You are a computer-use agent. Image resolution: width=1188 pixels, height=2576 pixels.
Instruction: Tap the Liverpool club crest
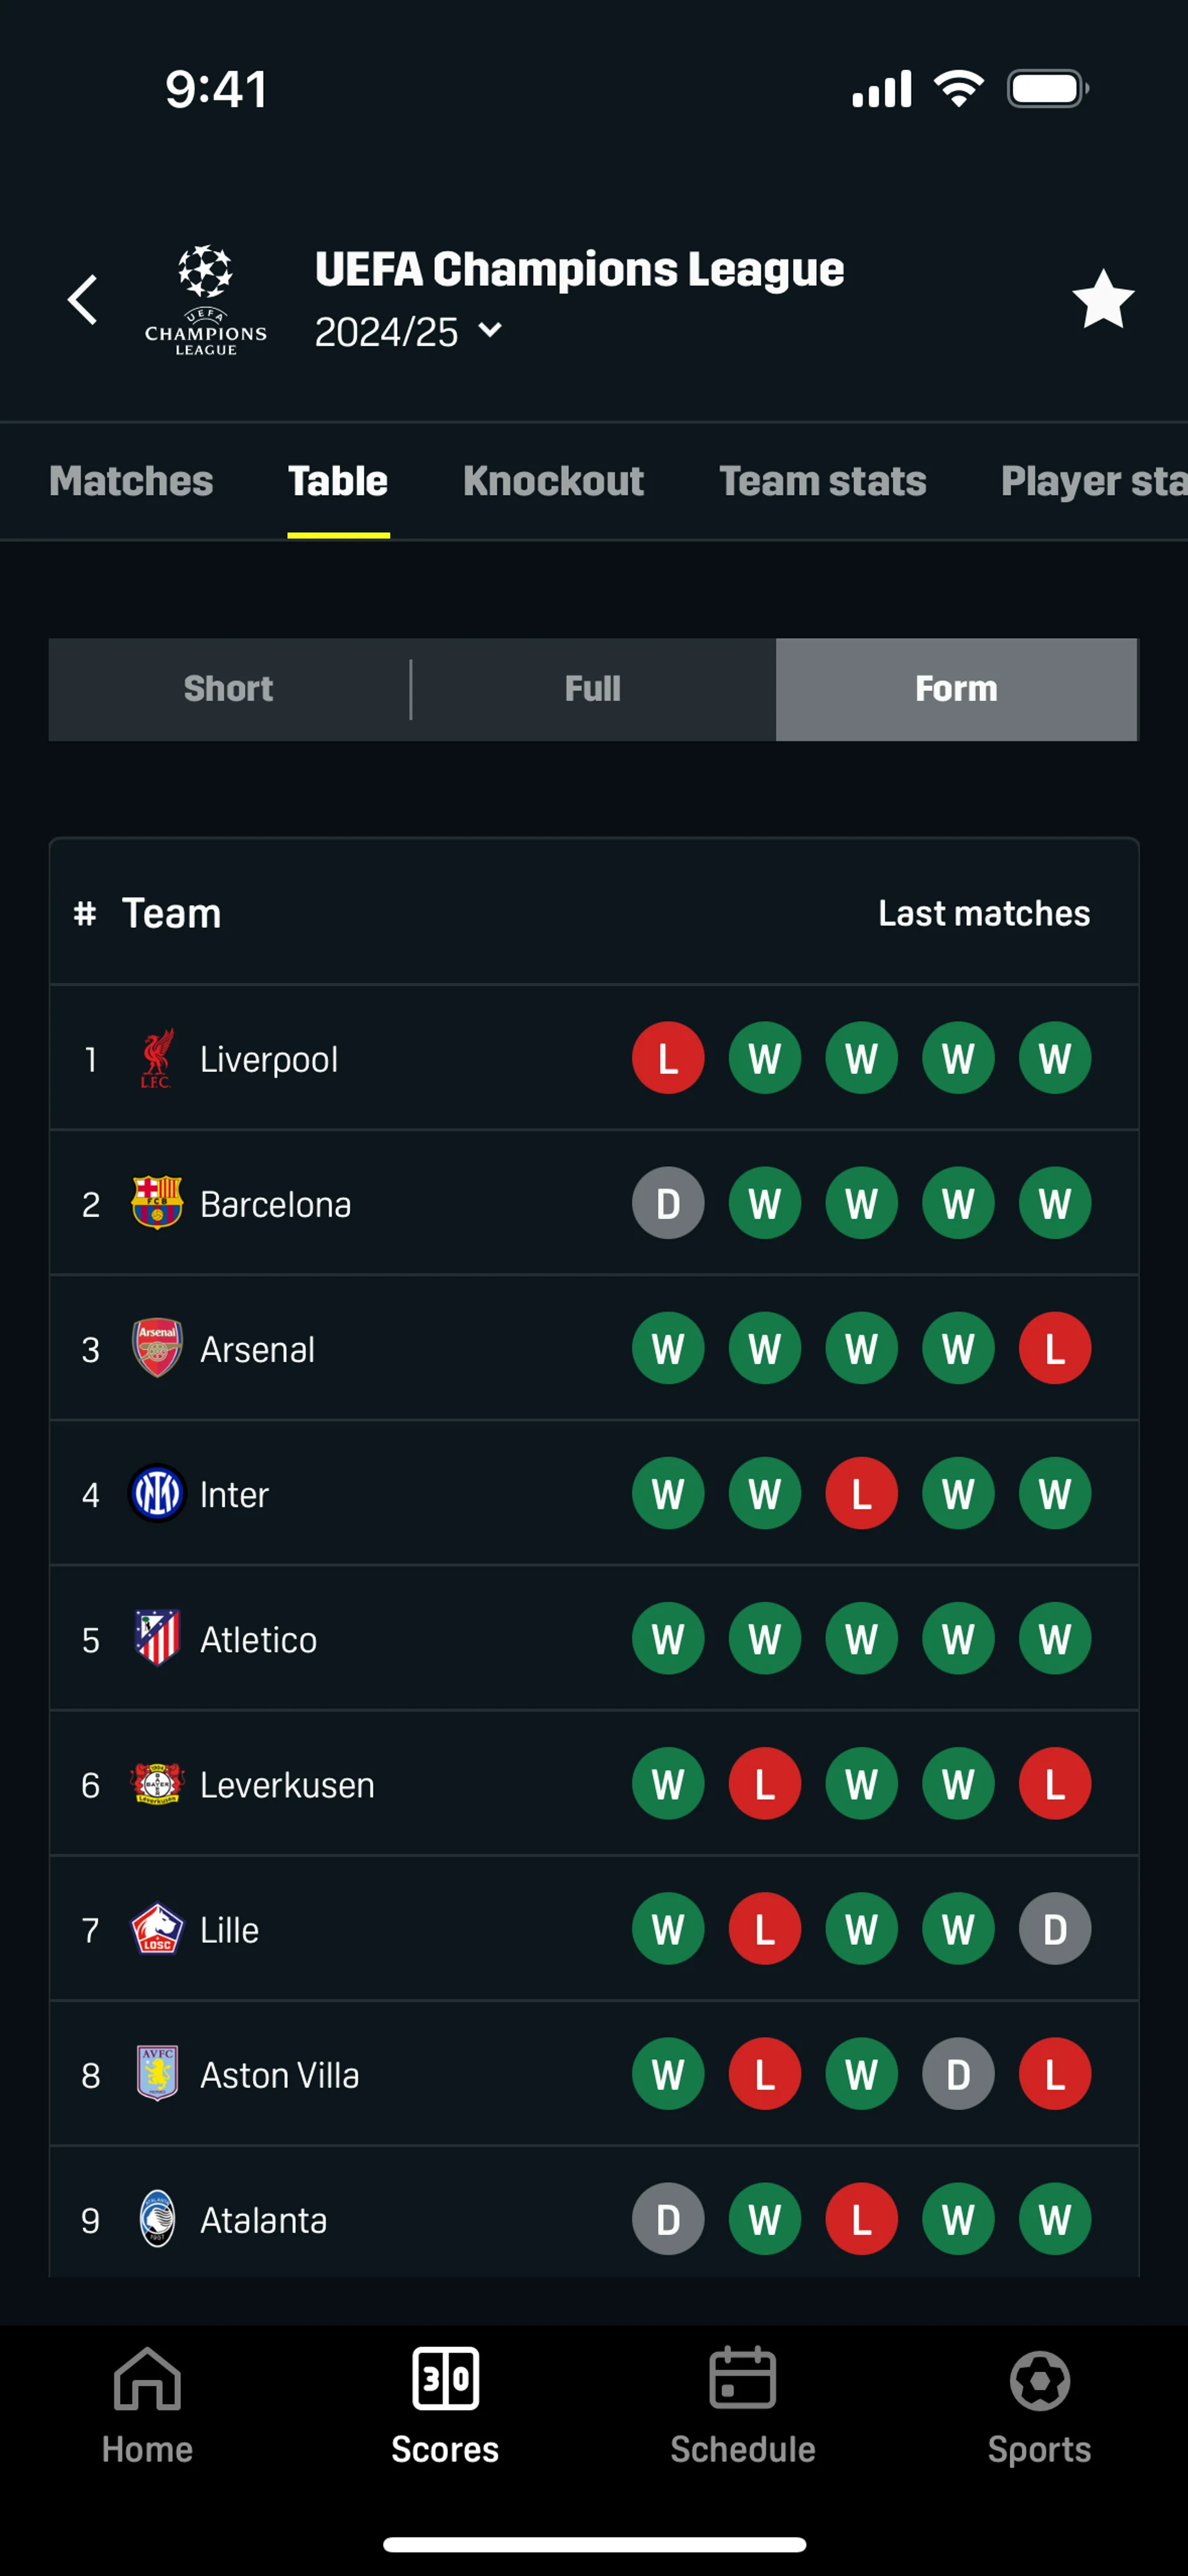pos(157,1058)
